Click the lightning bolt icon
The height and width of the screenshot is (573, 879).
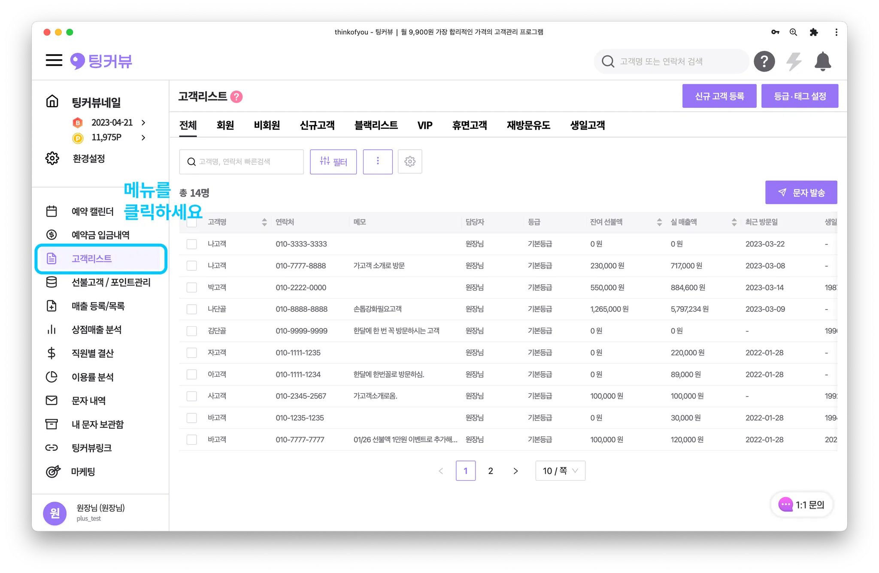(x=794, y=61)
